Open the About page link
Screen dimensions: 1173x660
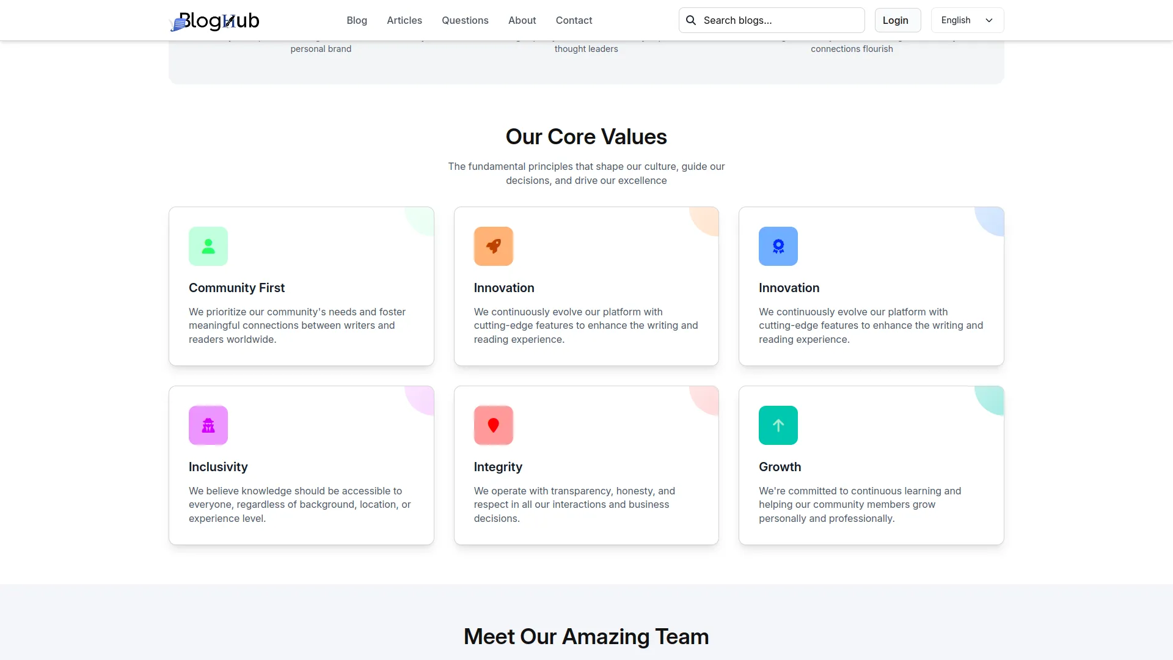(x=521, y=20)
